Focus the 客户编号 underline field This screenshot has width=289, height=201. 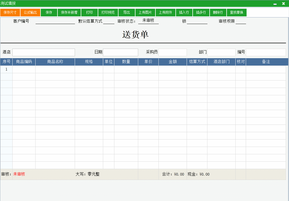55,21
